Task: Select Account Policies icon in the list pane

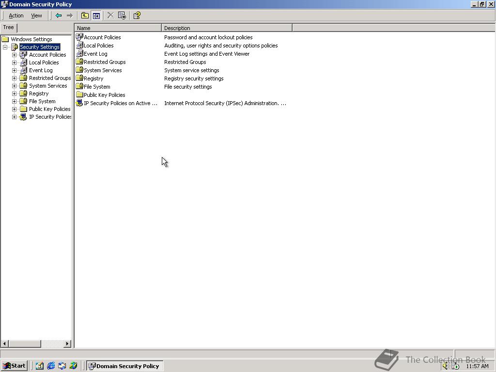Action: 79,37
